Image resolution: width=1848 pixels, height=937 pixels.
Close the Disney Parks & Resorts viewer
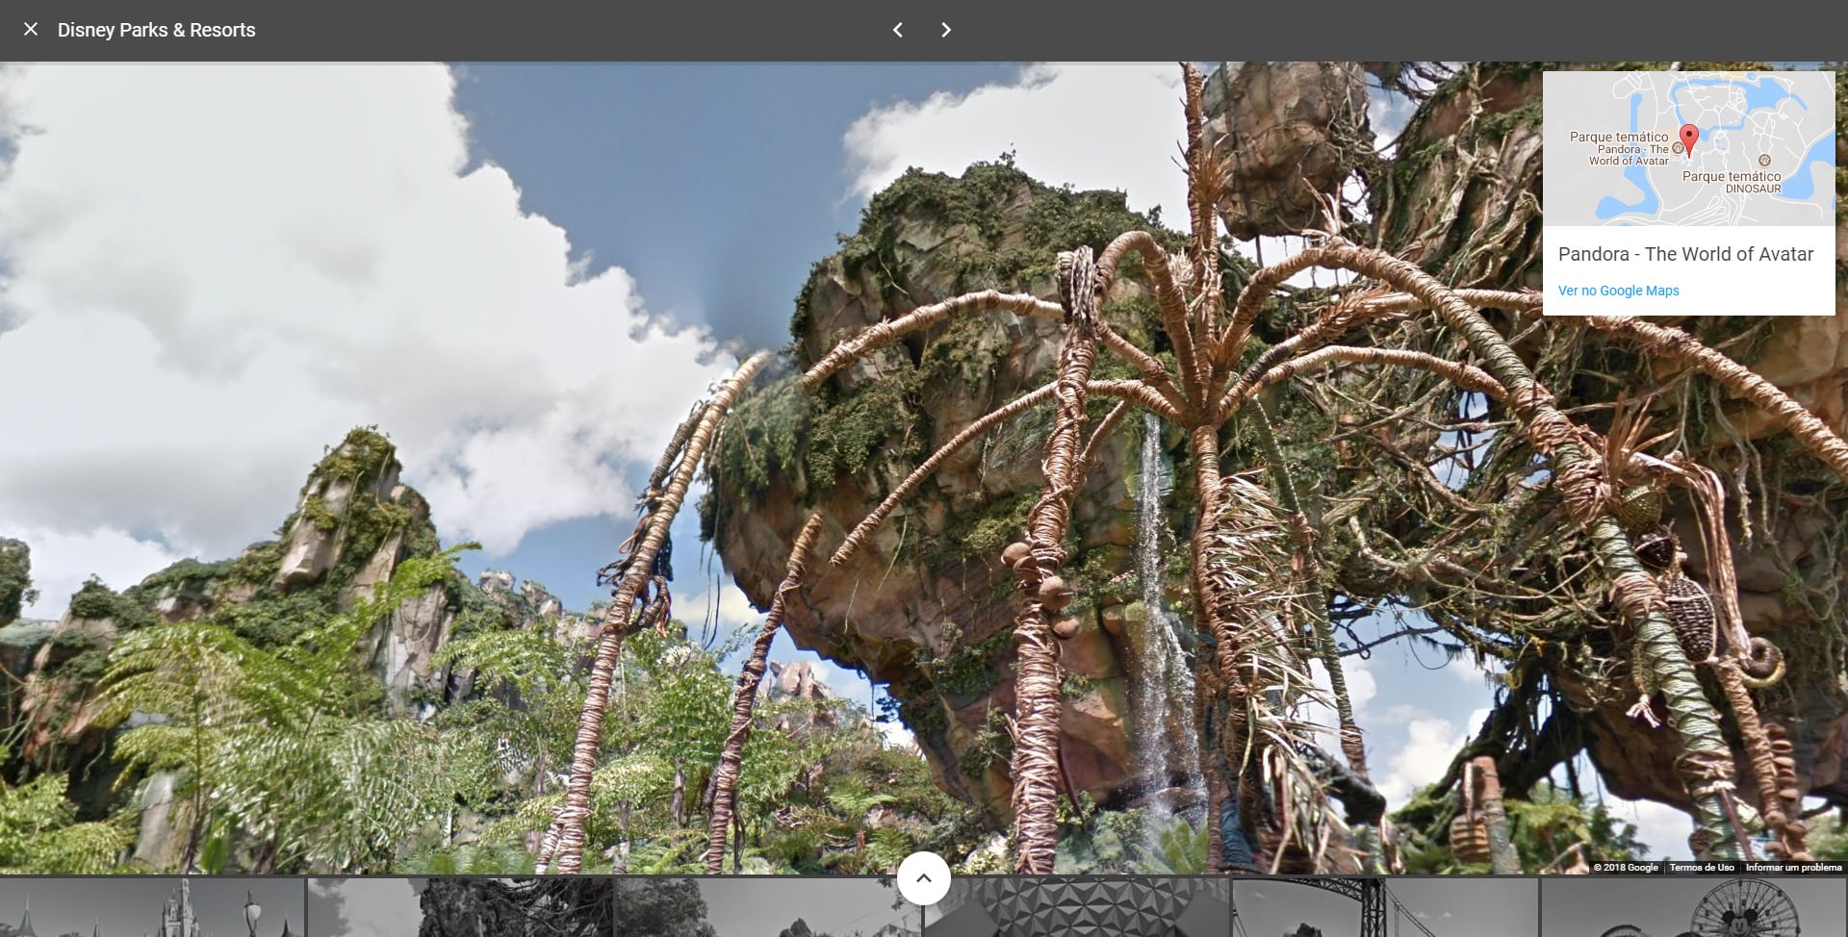tap(31, 30)
